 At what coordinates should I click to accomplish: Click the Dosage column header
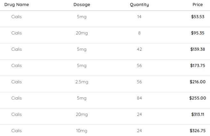click(x=82, y=5)
